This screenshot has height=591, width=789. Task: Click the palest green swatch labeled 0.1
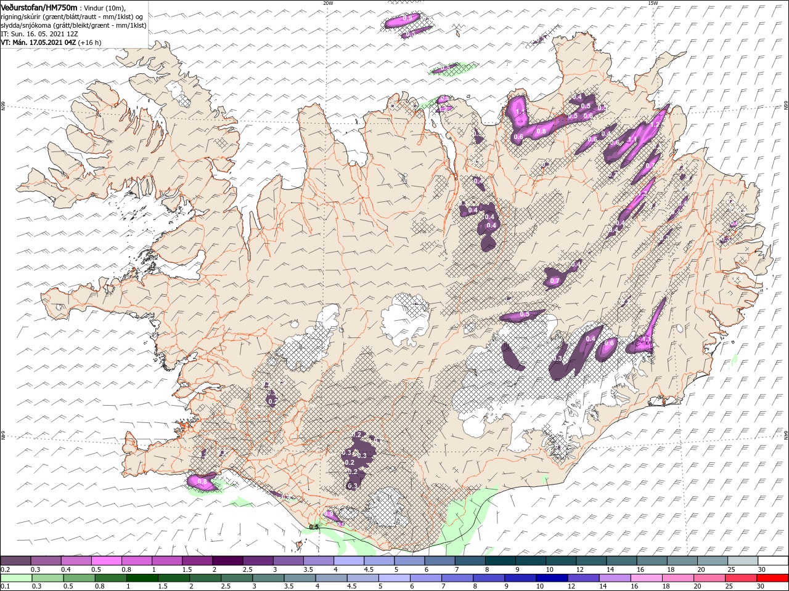click(x=16, y=578)
